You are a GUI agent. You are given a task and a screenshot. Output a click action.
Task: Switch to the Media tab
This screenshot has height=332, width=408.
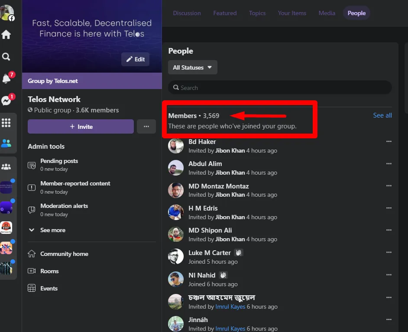coord(327,13)
